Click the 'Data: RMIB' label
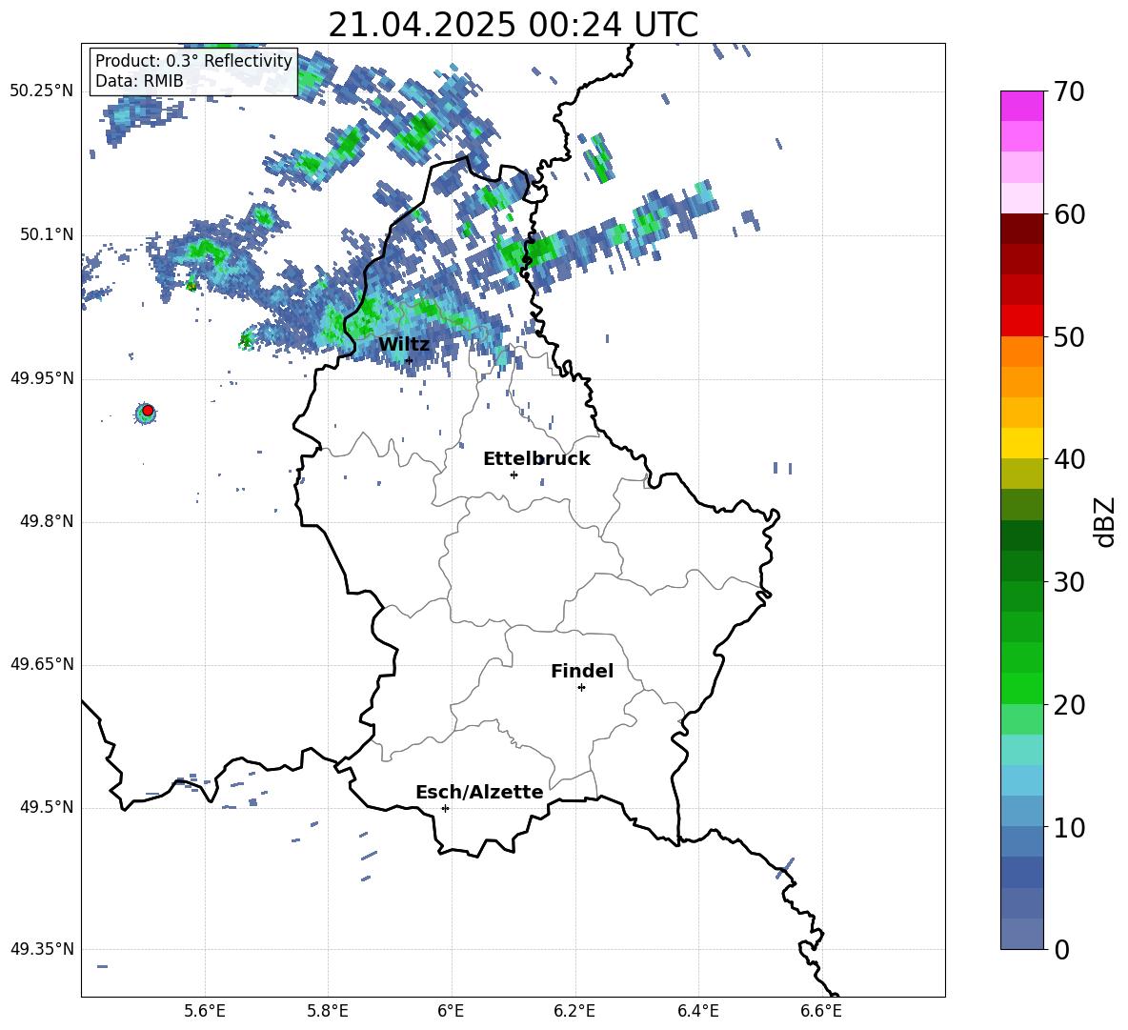This screenshot has height=1030, width=1128. [139, 81]
